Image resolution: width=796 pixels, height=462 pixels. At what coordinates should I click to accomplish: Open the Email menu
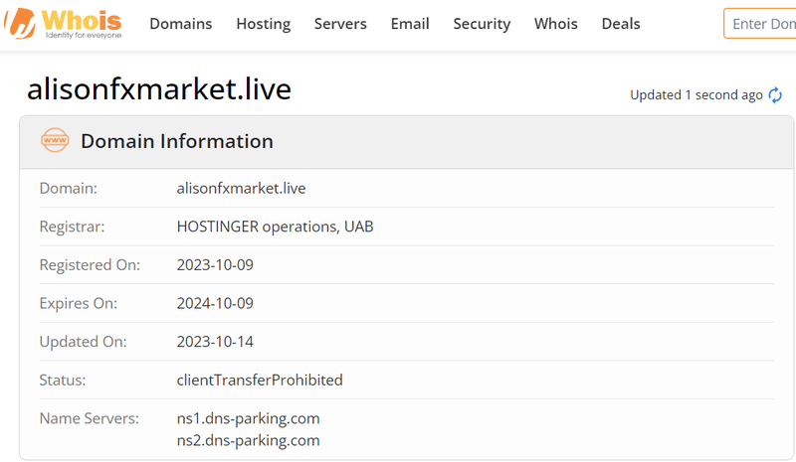pos(410,24)
